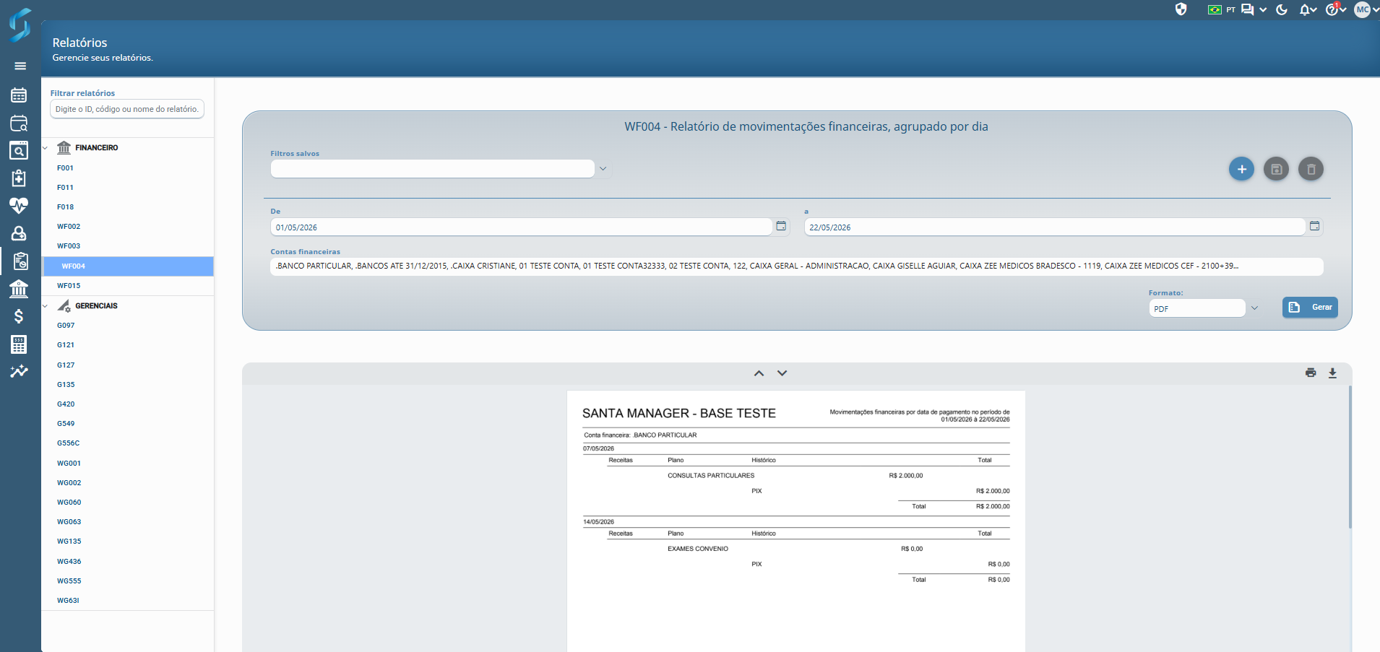Focus the filter reports search field
Image resolution: width=1380 pixels, height=652 pixels.
127,109
